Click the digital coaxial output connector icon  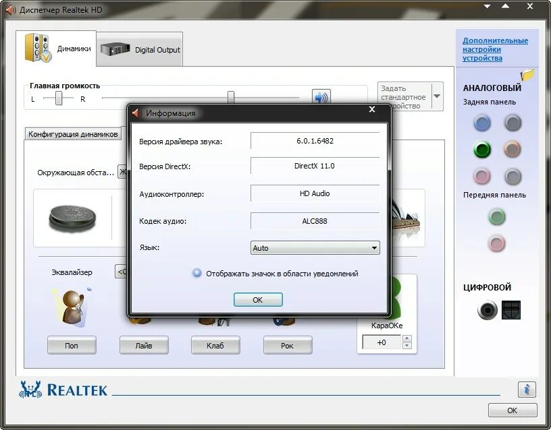point(488,310)
